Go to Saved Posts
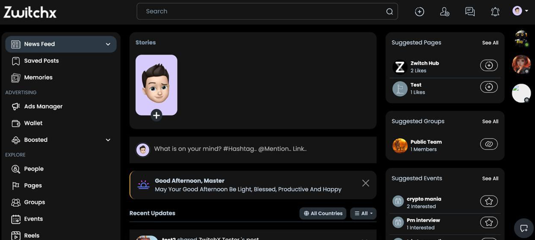This screenshot has width=535, height=240. pos(41,61)
